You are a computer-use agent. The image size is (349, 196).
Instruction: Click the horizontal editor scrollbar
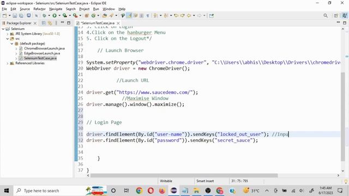coord(184,175)
